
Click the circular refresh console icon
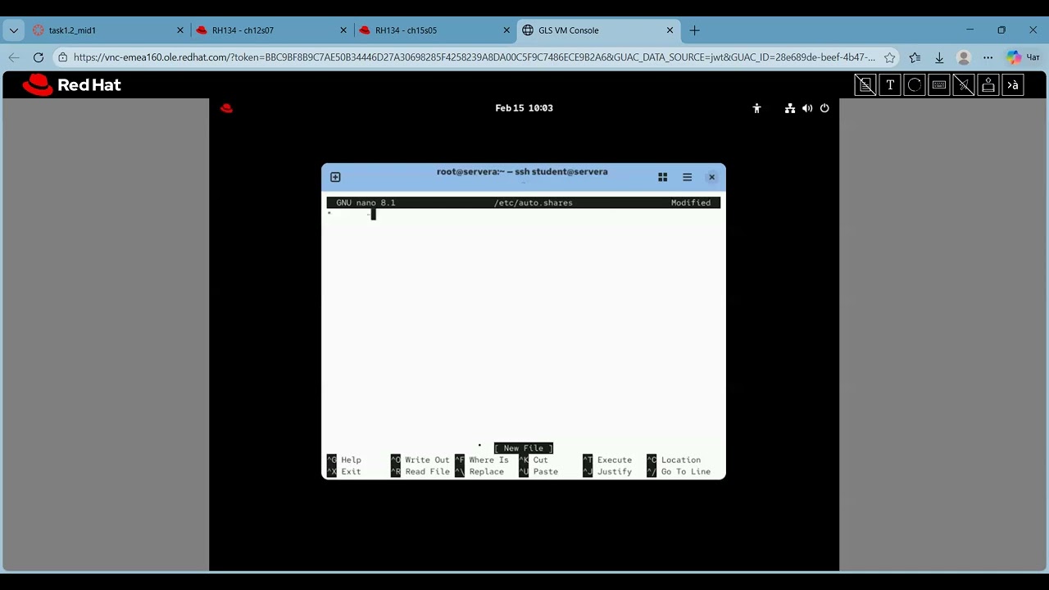(x=915, y=84)
